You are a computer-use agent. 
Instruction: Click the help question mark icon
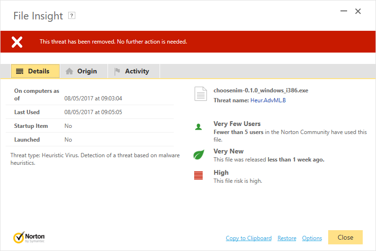click(72, 16)
